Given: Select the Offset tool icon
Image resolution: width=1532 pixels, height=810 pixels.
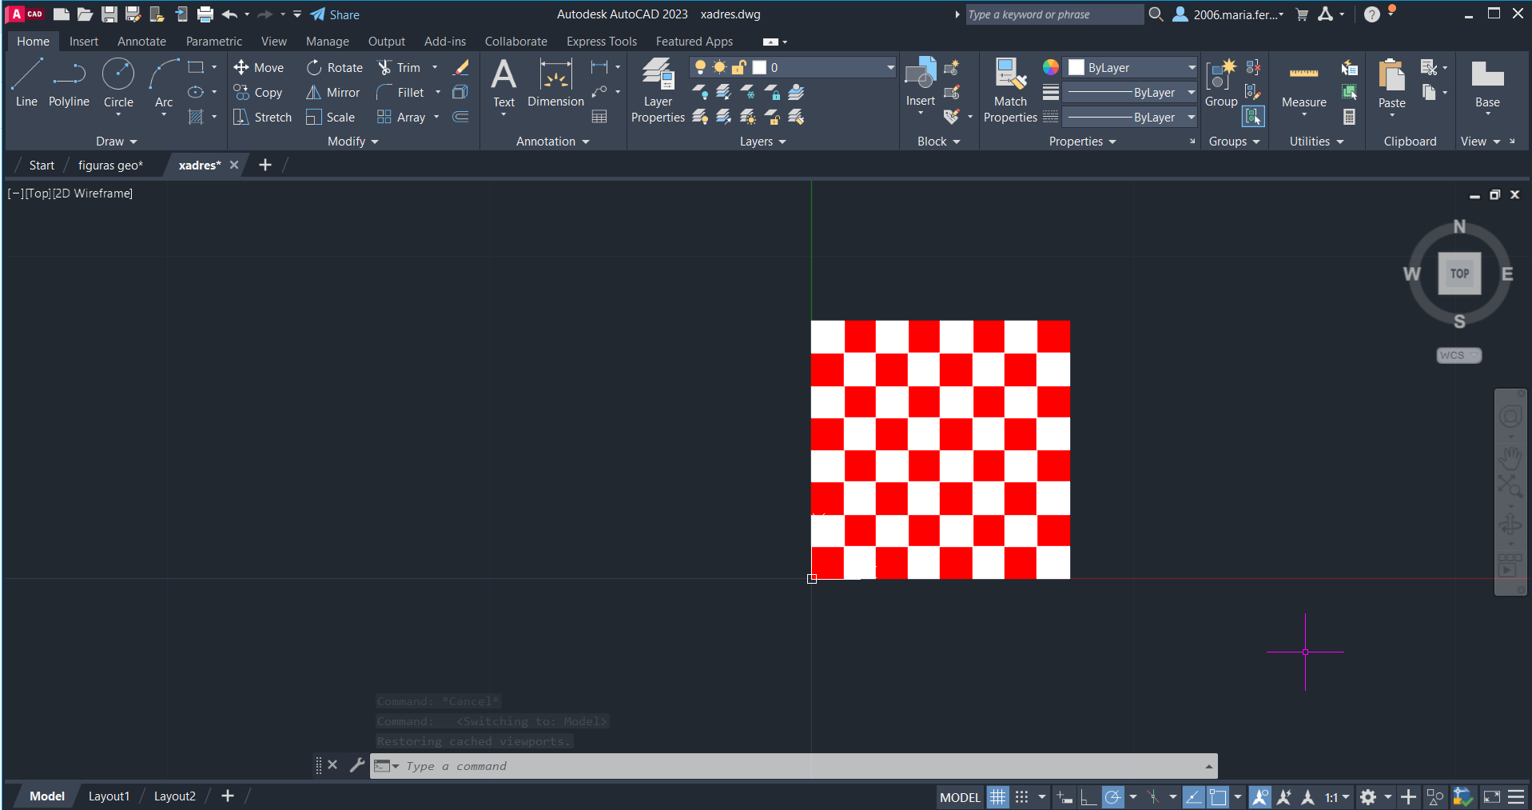Looking at the screenshot, I should tap(460, 118).
